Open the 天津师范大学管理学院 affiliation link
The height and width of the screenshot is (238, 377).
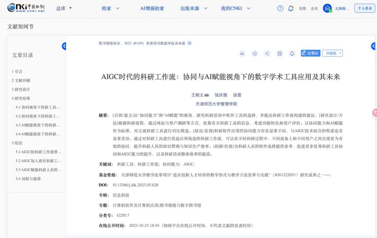point(216,104)
